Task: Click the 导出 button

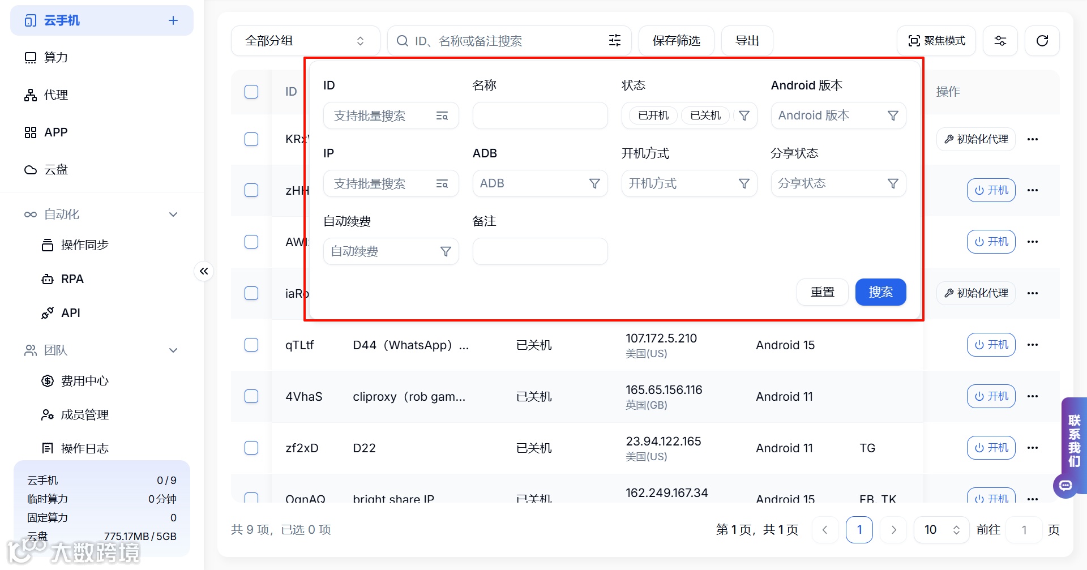Action: (747, 41)
